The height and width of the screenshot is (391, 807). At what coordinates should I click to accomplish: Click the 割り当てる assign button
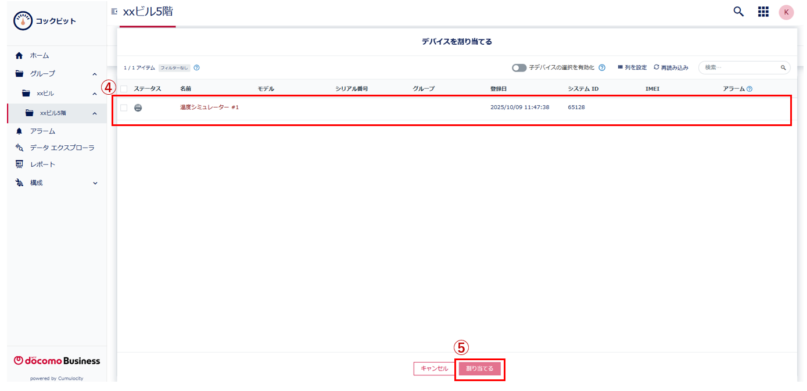(x=479, y=369)
